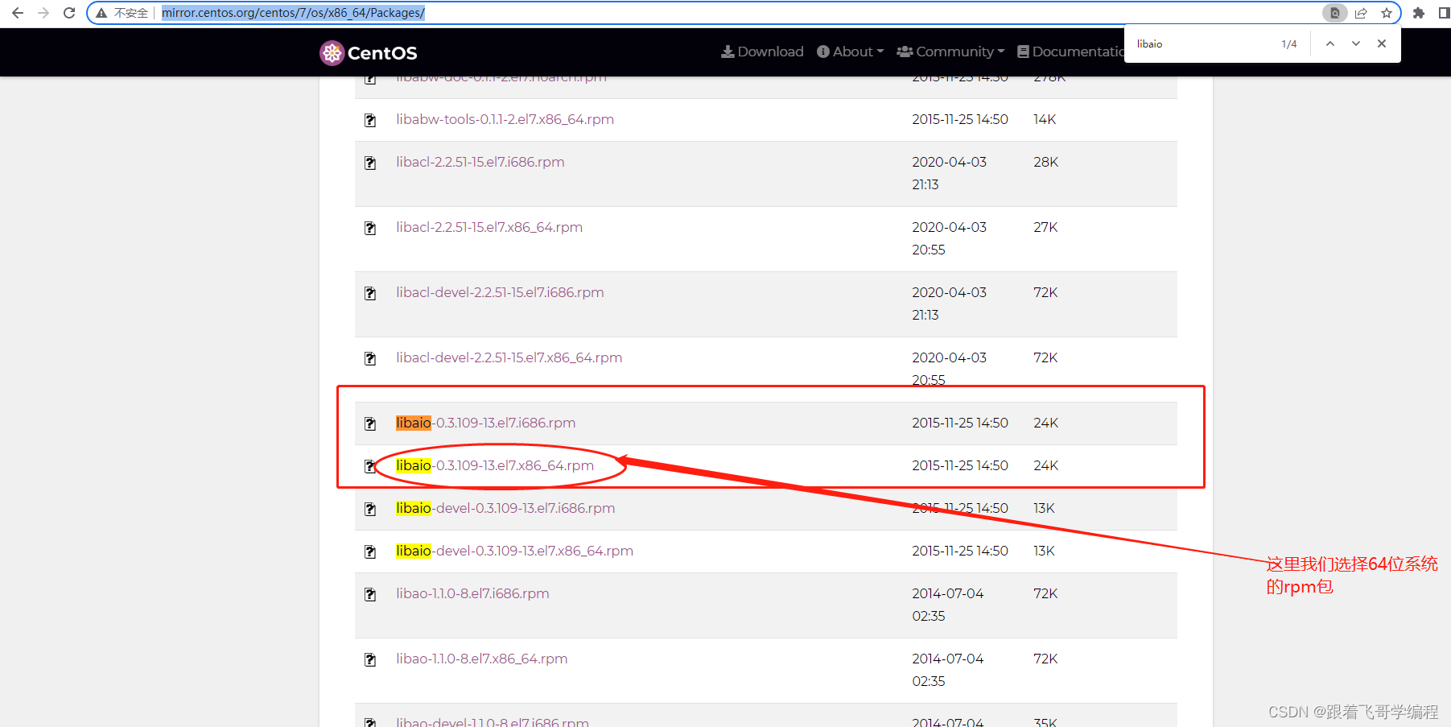Click file icon beside libaio-devel i686 rpm
The image size is (1451, 727).
pos(370,509)
